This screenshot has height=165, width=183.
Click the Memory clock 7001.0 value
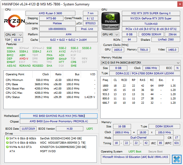(144, 50)
